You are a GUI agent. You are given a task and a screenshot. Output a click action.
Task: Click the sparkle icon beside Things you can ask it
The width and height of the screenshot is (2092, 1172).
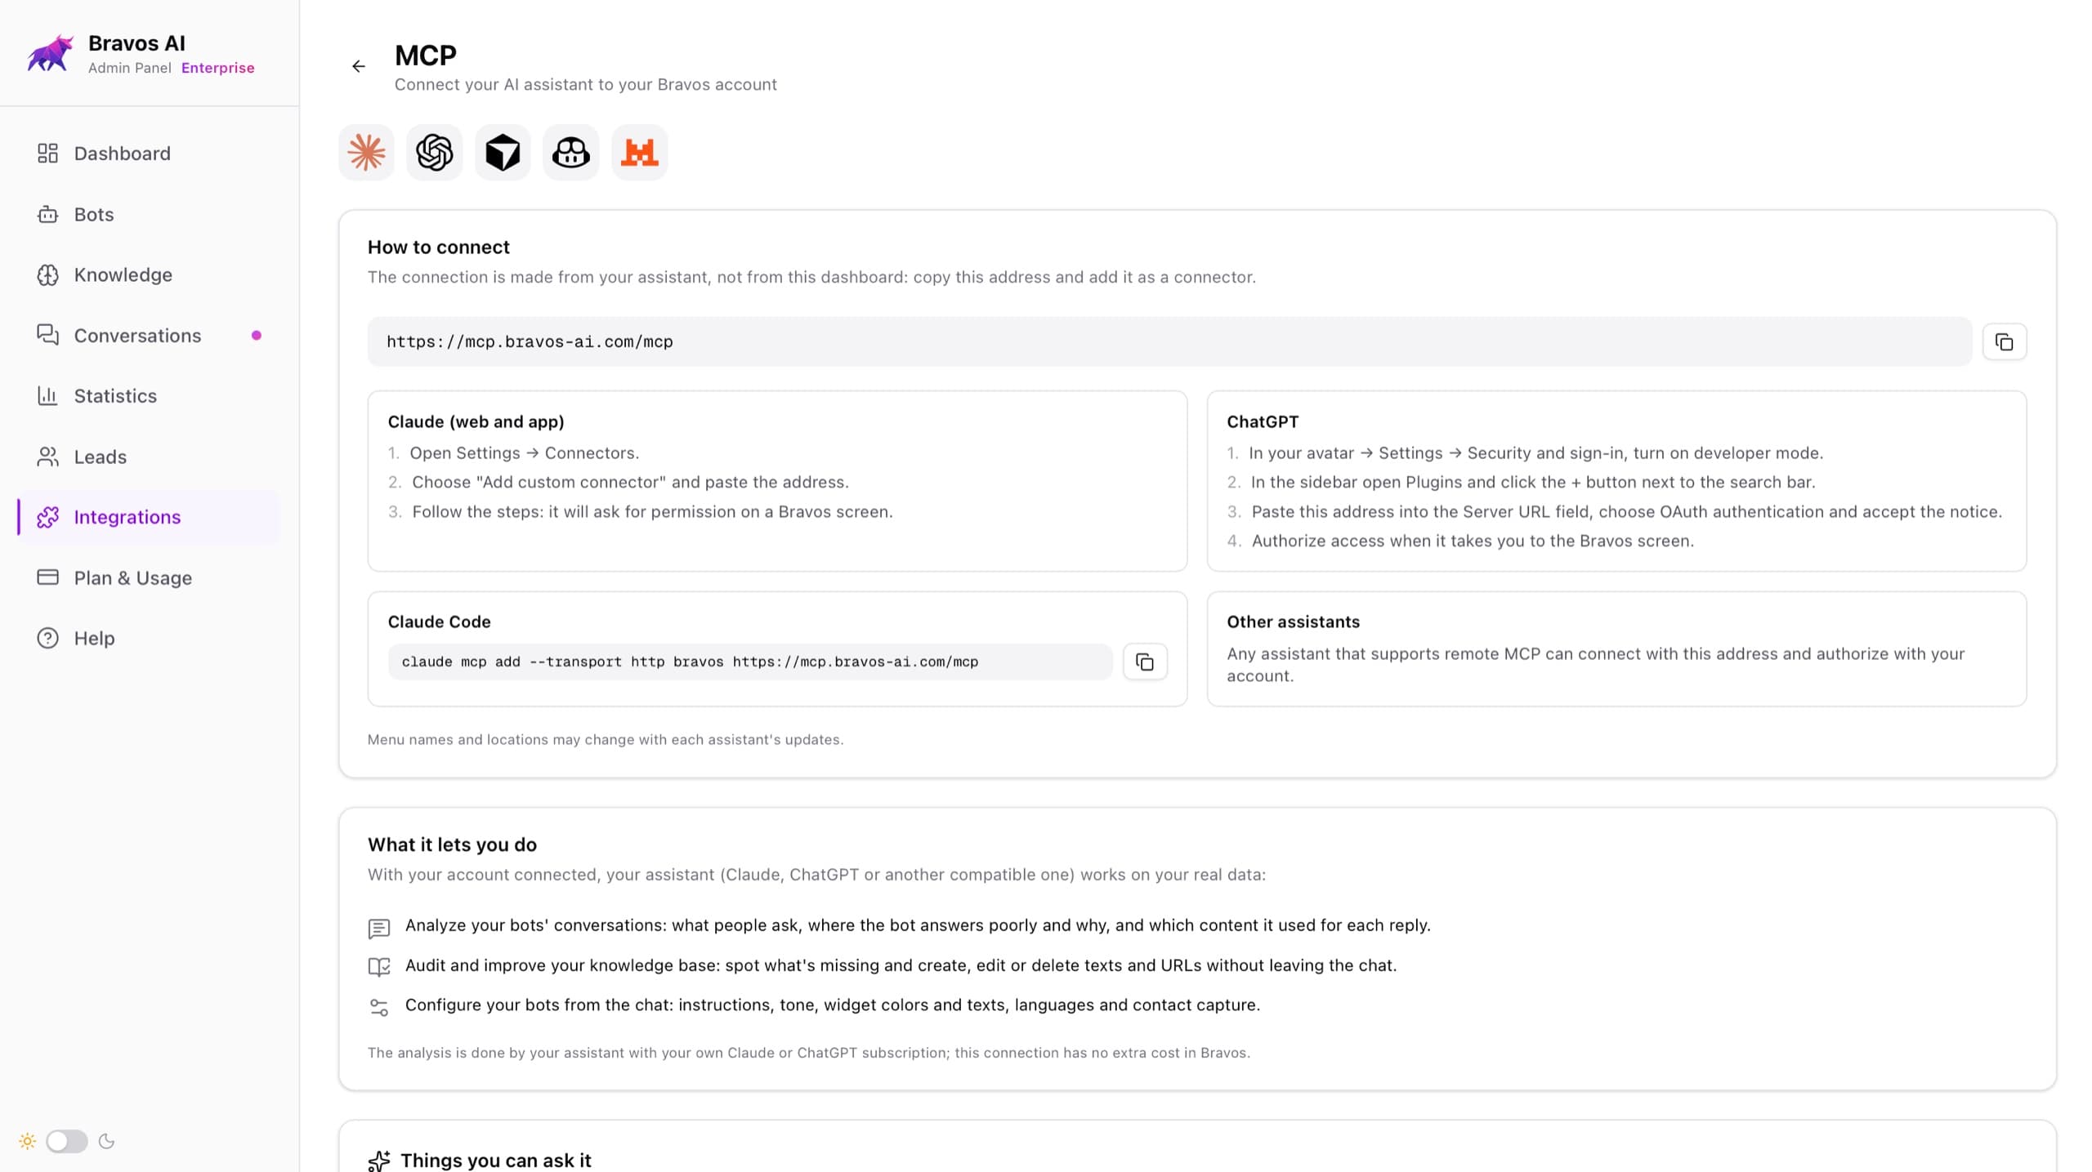point(379,1161)
